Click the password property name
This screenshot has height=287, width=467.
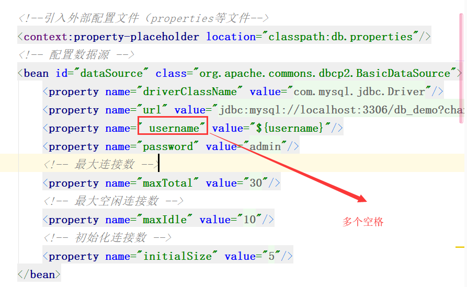coord(168,146)
